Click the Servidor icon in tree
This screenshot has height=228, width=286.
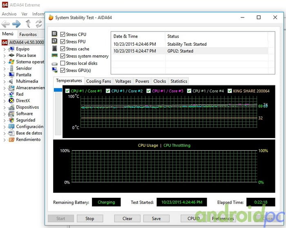pyautogui.click(x=11, y=68)
